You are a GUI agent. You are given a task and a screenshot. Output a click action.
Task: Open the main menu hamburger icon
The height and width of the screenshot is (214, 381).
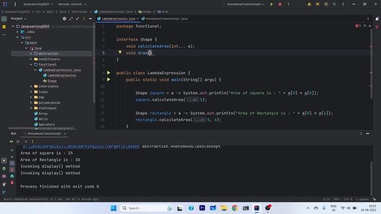pyautogui.click(x=15, y=4)
